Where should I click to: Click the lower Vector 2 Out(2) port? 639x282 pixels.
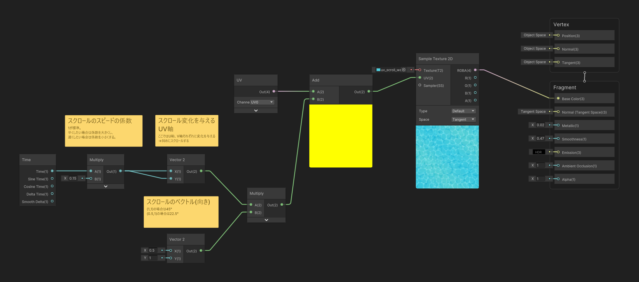pyautogui.click(x=201, y=250)
